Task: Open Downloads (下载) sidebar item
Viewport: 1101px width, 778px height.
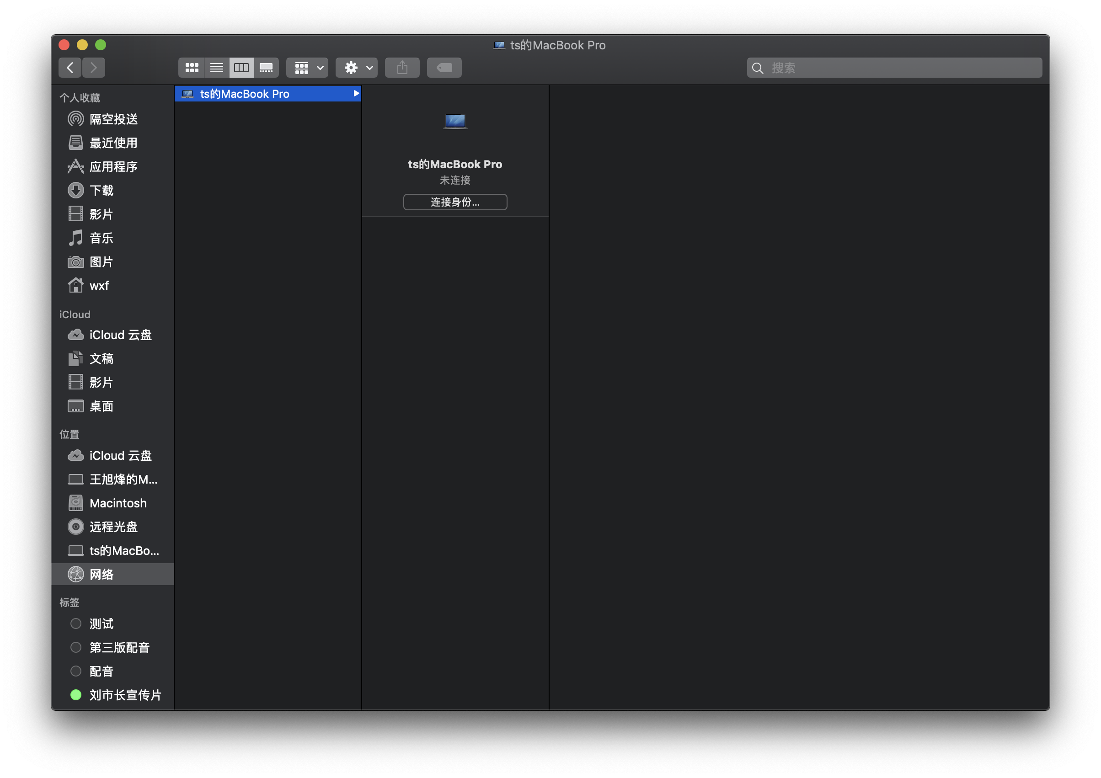Action: point(101,190)
